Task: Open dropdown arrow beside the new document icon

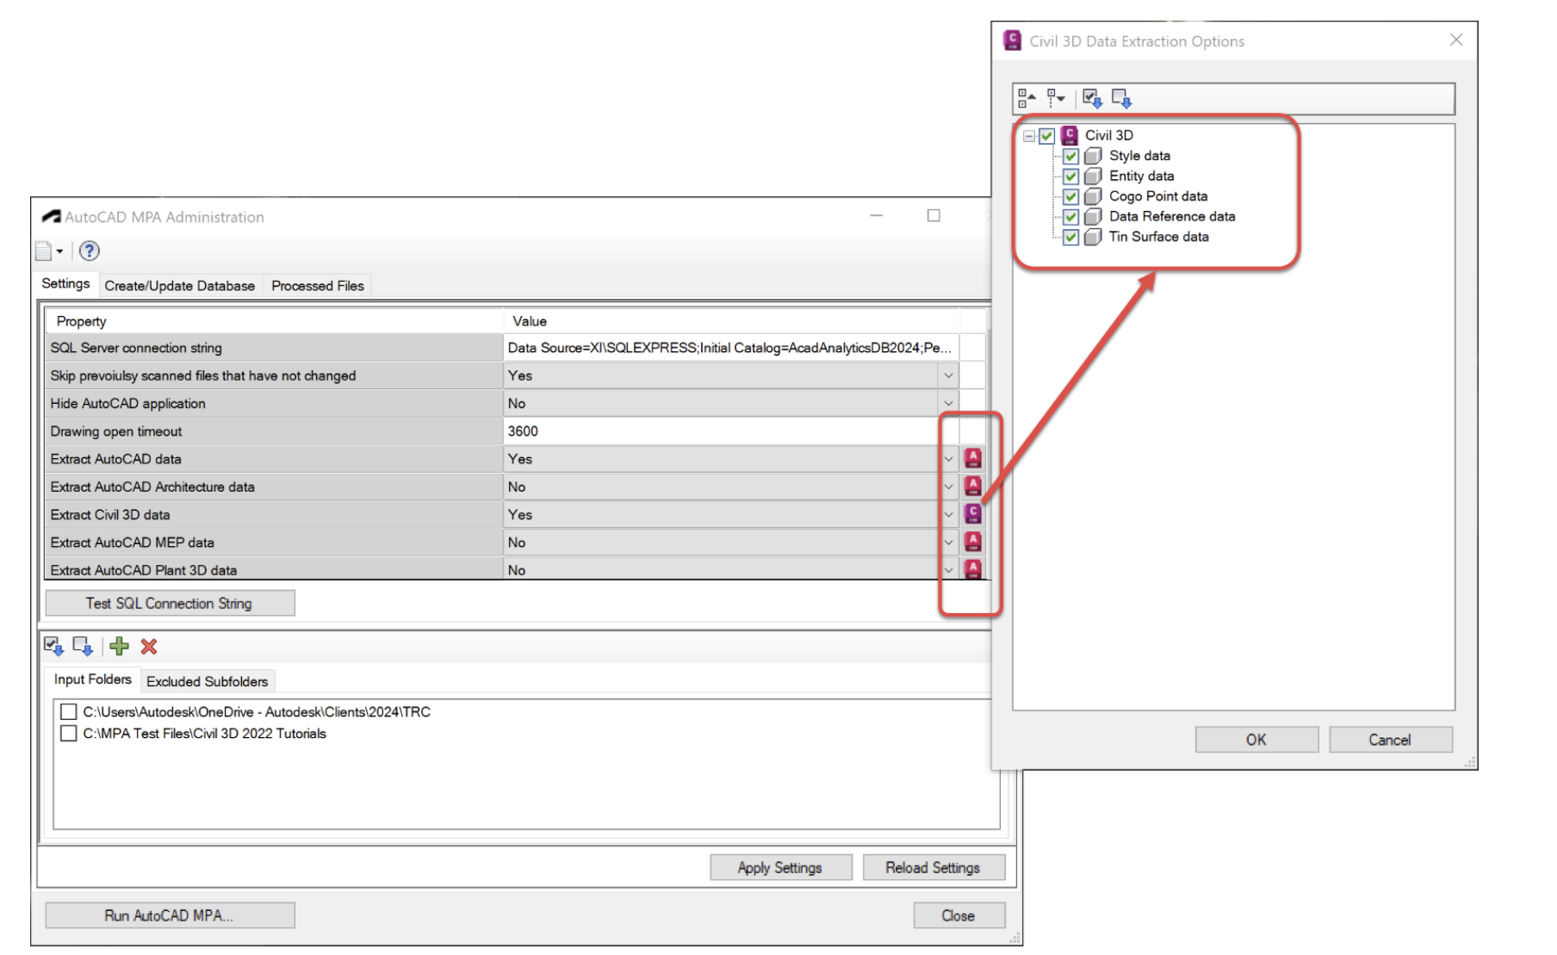Action: (59, 251)
